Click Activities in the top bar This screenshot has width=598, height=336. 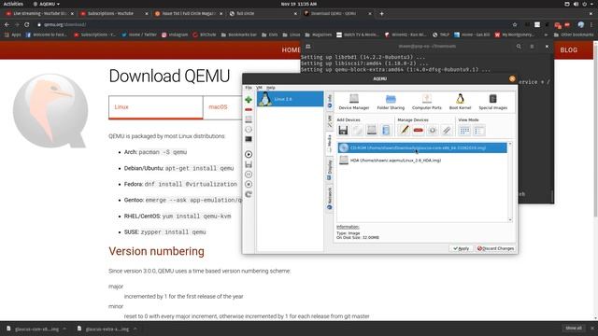(13, 4)
